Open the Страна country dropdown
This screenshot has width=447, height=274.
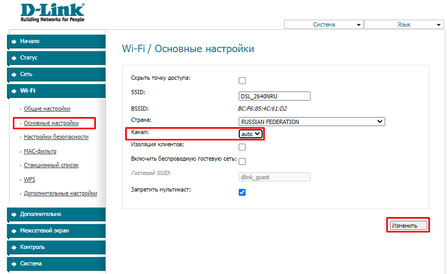coord(311,122)
